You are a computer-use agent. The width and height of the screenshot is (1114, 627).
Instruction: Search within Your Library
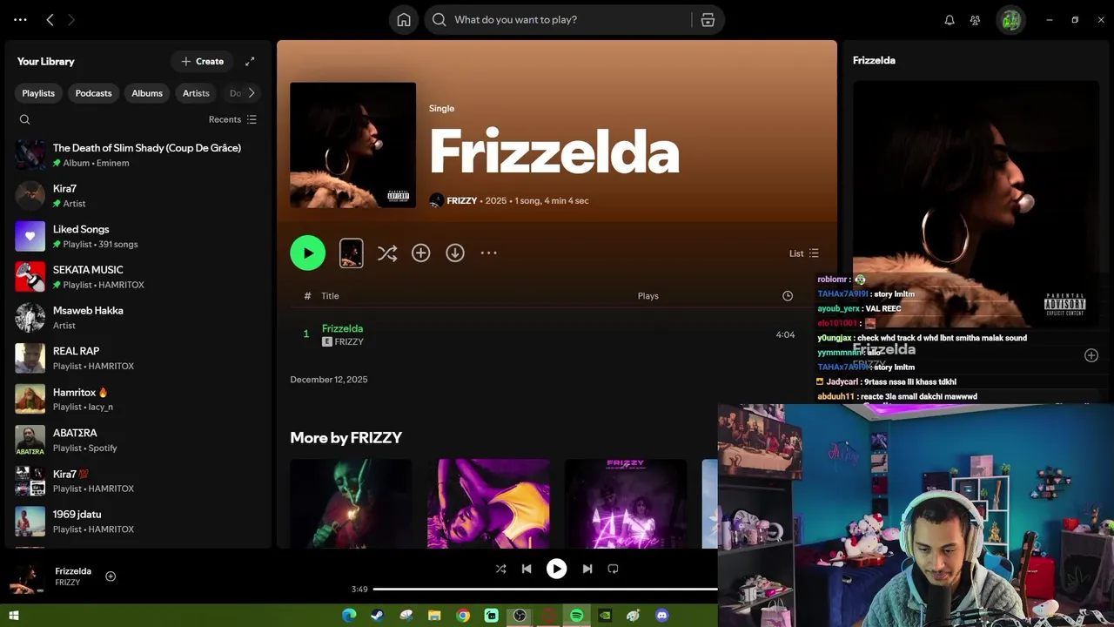24,119
